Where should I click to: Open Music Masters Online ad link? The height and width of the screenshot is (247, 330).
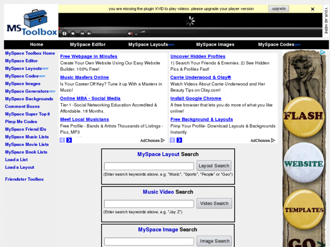[x=84, y=77]
